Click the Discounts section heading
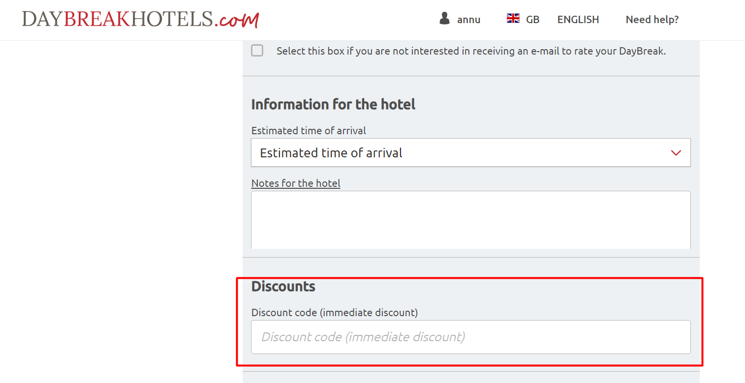745x383 pixels. (x=283, y=286)
